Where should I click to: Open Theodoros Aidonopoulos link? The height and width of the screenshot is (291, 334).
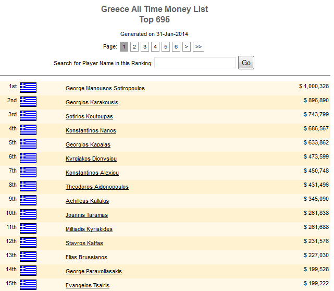97,187
